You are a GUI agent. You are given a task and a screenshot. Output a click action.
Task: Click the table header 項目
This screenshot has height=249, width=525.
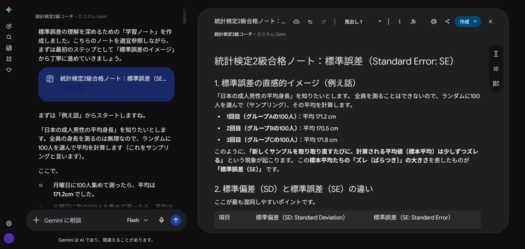pos(224,218)
